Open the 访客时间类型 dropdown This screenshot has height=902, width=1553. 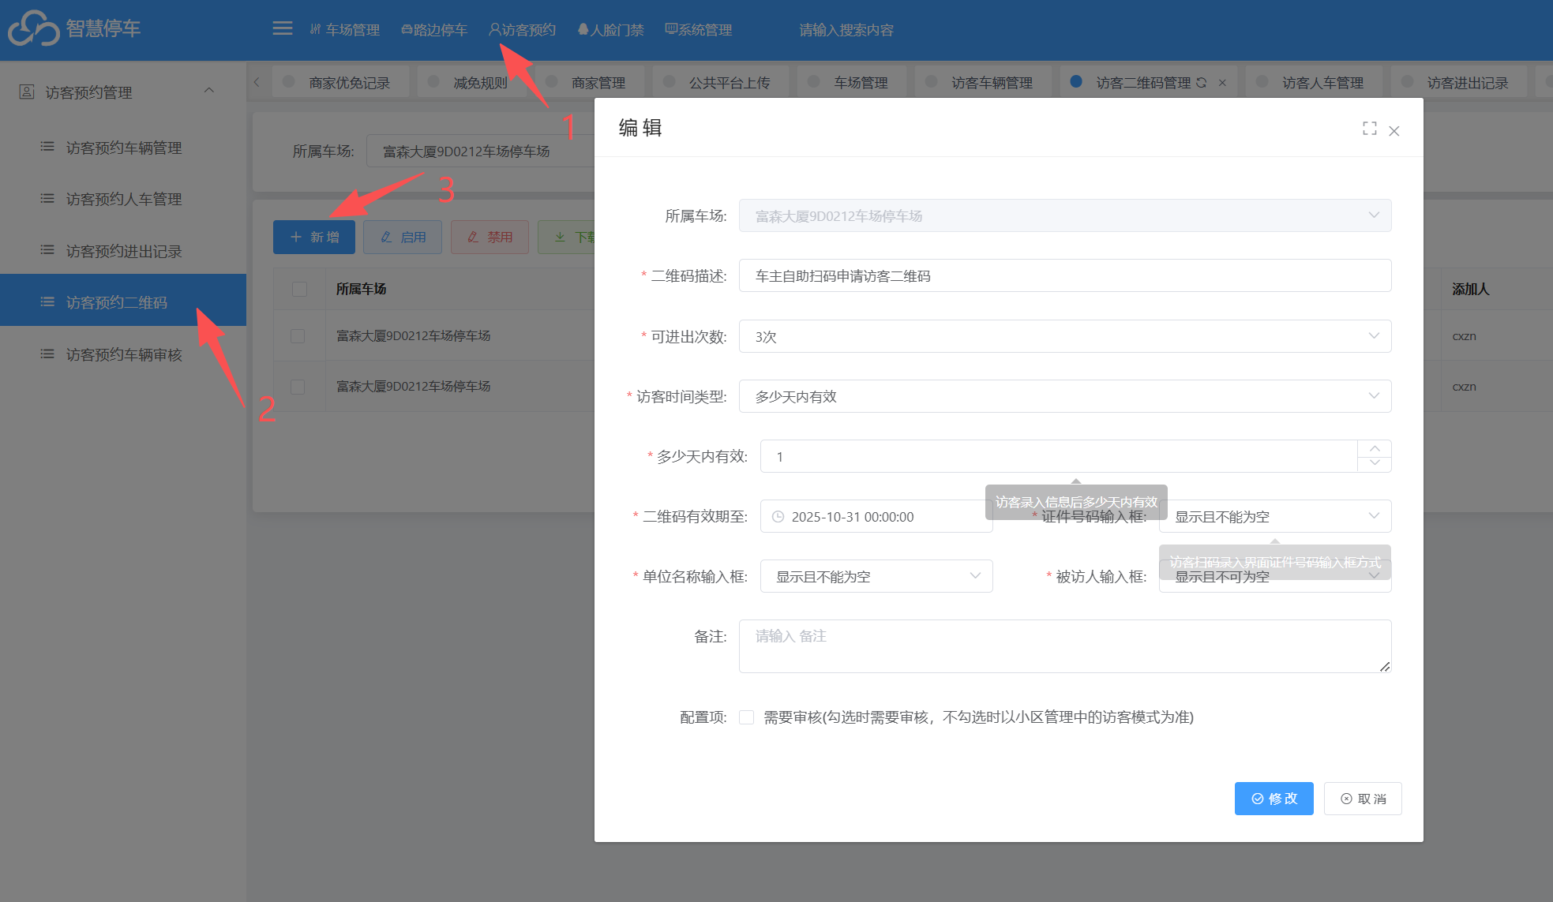click(x=1065, y=396)
